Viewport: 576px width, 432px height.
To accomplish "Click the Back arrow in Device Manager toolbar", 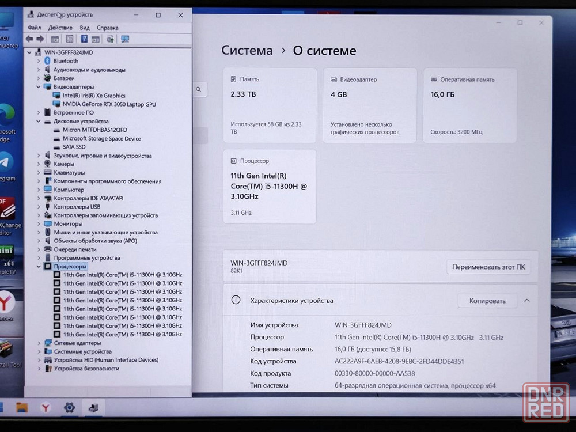I will coord(29,39).
